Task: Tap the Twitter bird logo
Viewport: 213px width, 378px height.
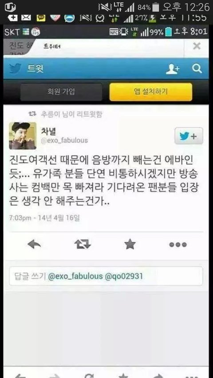Action: pos(15,69)
